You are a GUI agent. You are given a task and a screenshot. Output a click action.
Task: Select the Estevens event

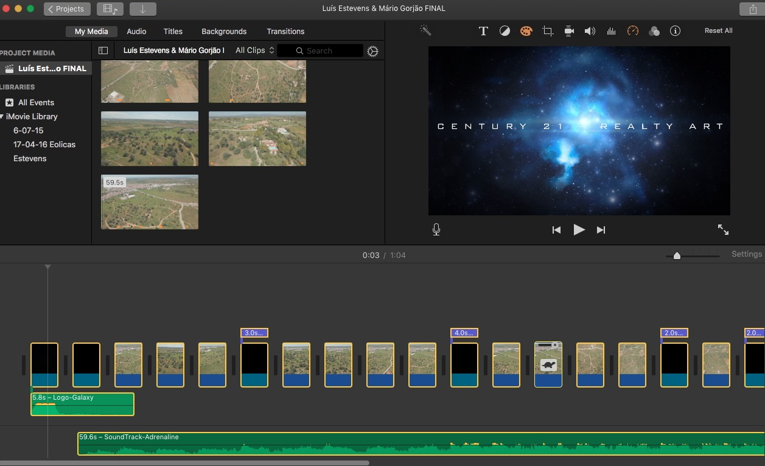(30, 158)
